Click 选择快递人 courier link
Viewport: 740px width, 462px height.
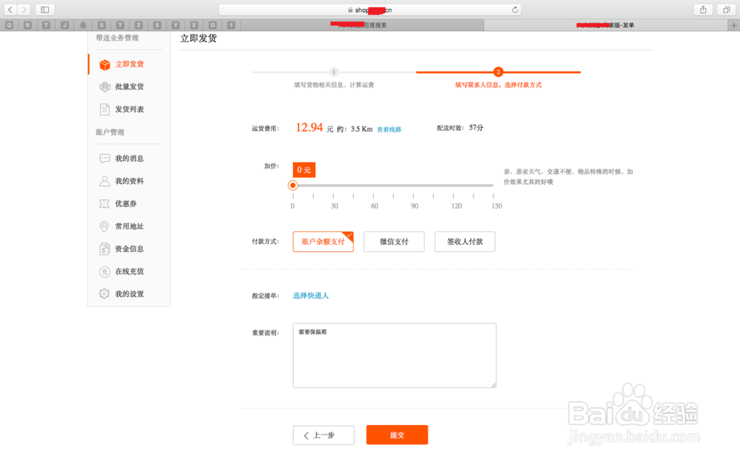coord(311,296)
